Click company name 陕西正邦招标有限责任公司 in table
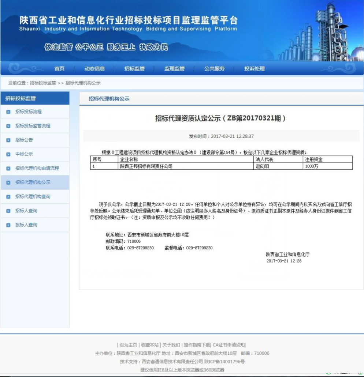The image size is (364, 377). (x=146, y=166)
